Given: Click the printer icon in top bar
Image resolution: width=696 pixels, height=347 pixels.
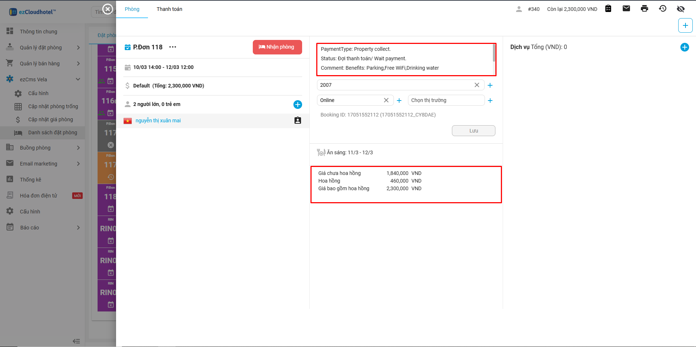Looking at the screenshot, I should 644,9.
